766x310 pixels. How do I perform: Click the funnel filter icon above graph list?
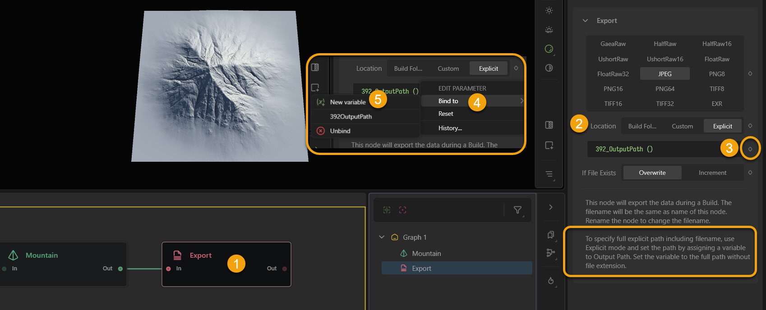pyautogui.click(x=517, y=210)
